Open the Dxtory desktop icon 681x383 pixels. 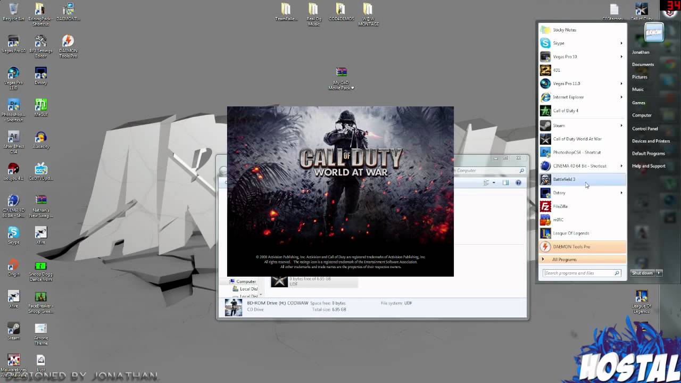click(40, 76)
